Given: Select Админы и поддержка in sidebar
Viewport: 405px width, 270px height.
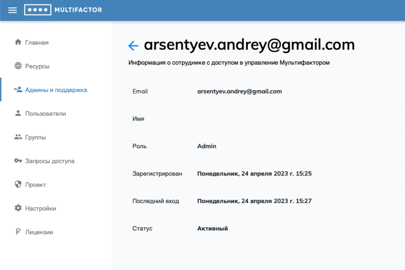Looking at the screenshot, I should 56,90.
